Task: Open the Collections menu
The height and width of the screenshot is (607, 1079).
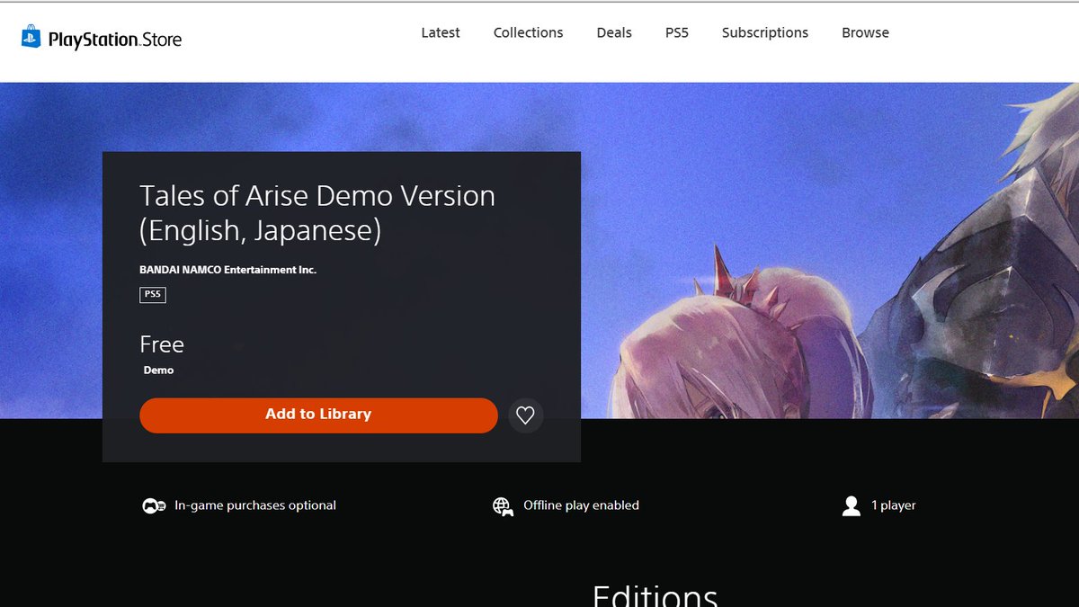Action: [529, 32]
